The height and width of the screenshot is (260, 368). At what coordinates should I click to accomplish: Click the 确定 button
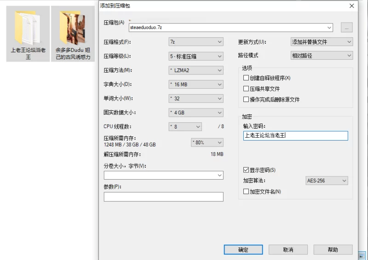(243, 250)
